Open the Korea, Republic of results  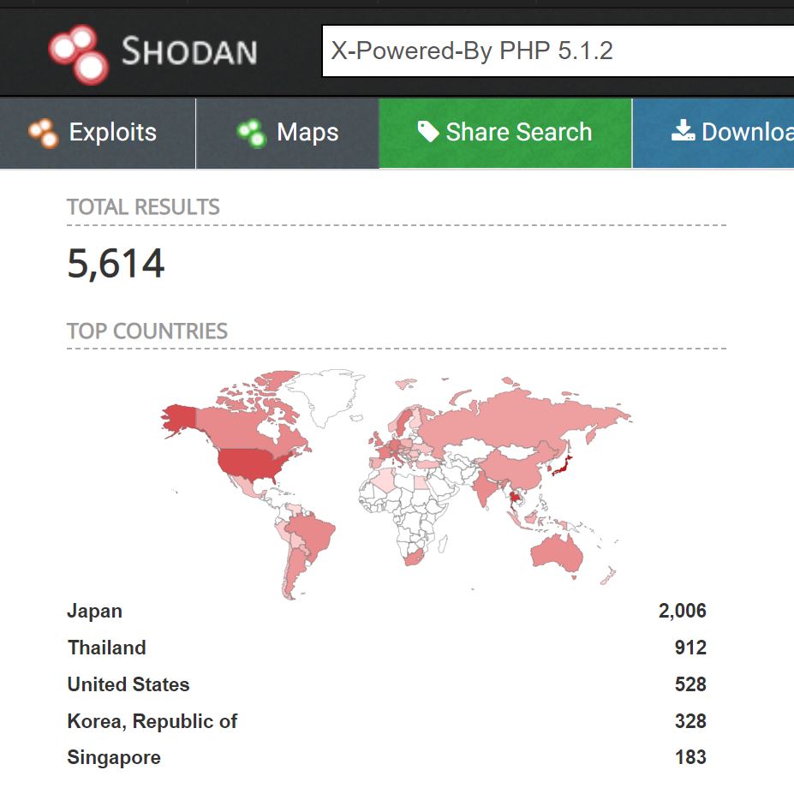coord(152,722)
